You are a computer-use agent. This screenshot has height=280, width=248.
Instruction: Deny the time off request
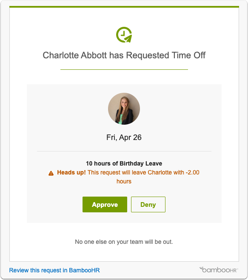[148, 204]
